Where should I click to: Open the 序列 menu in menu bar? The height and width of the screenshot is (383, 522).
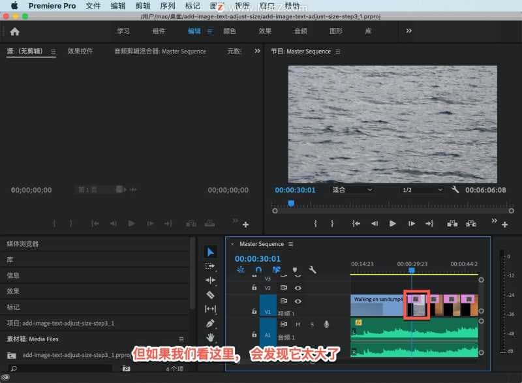coord(167,6)
